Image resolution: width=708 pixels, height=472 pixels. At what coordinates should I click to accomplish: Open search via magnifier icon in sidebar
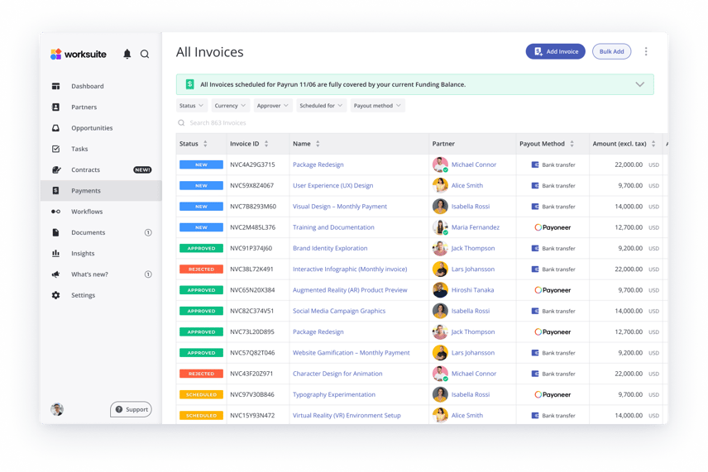tap(145, 54)
